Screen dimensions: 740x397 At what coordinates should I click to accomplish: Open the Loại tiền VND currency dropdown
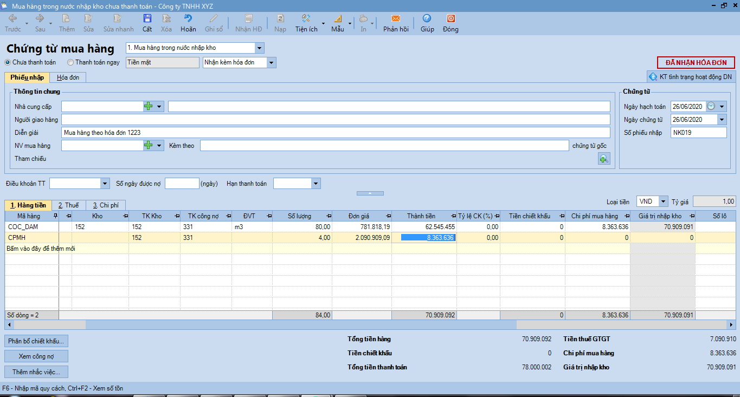tap(664, 201)
